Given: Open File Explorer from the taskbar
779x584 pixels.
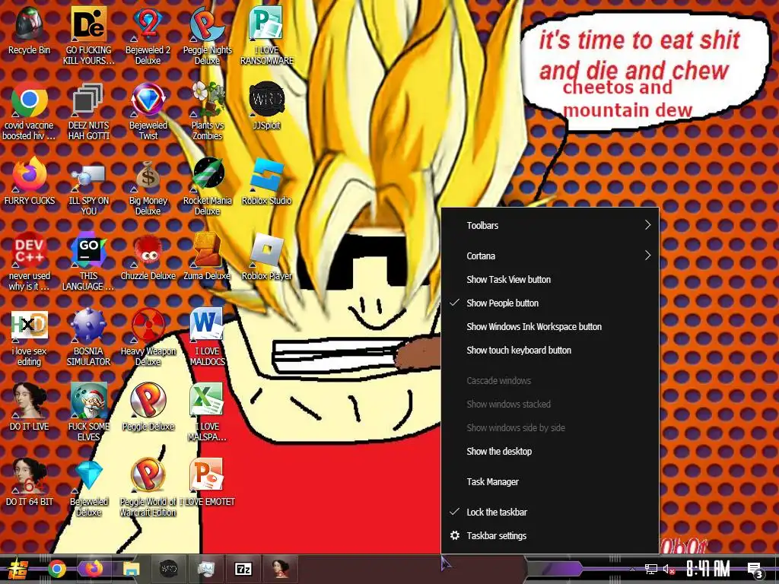Looking at the screenshot, I should tap(131, 569).
